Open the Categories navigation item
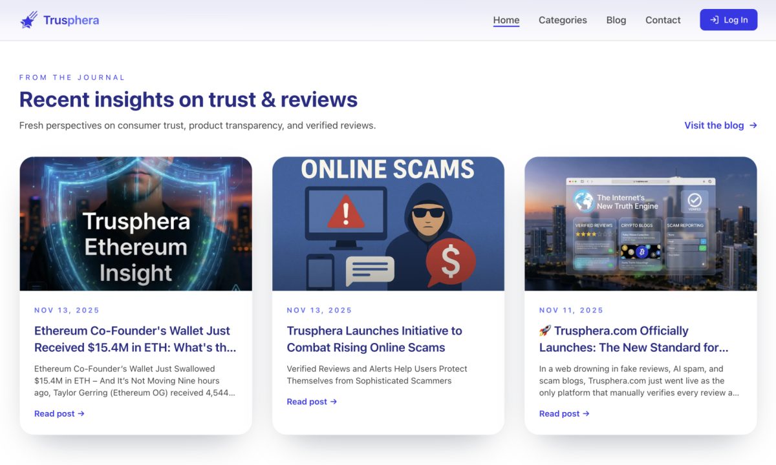776x465 pixels. pos(562,20)
